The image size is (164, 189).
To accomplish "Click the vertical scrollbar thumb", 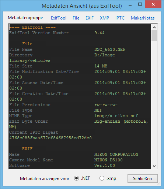I will (154, 36).
